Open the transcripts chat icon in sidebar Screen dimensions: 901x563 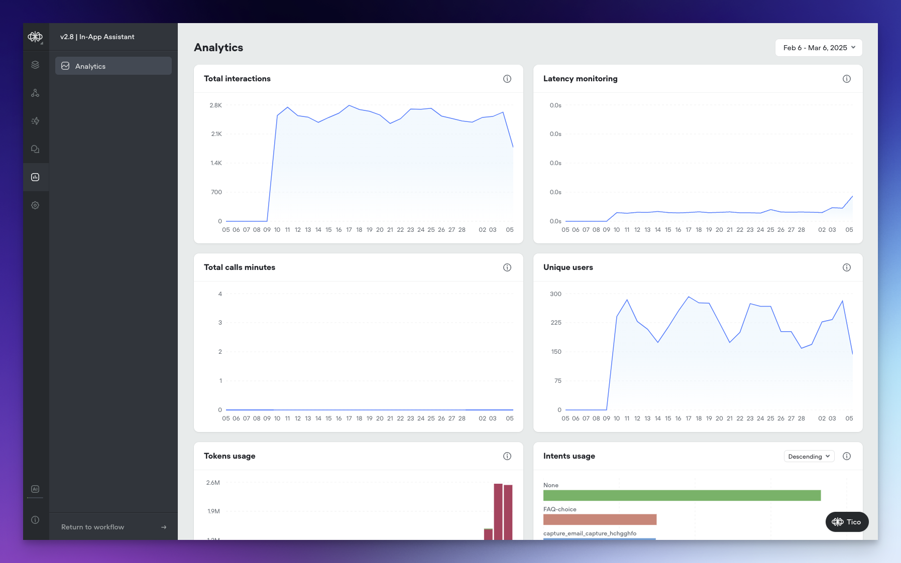35,149
